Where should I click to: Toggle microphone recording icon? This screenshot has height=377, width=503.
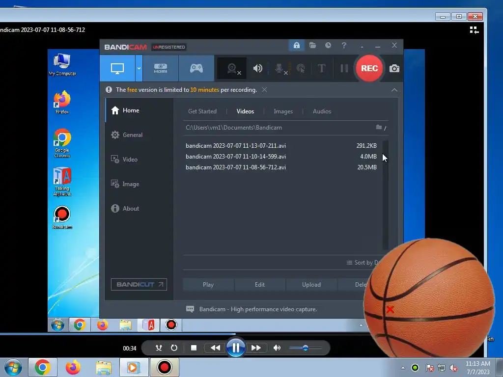tap(279, 68)
